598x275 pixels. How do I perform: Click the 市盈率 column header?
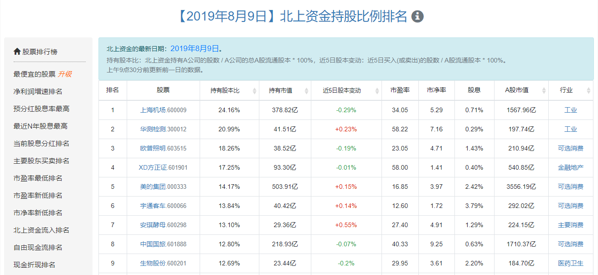tap(400, 90)
